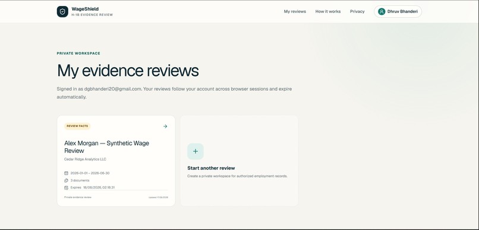Click the plus icon to start another review

pyautogui.click(x=196, y=151)
